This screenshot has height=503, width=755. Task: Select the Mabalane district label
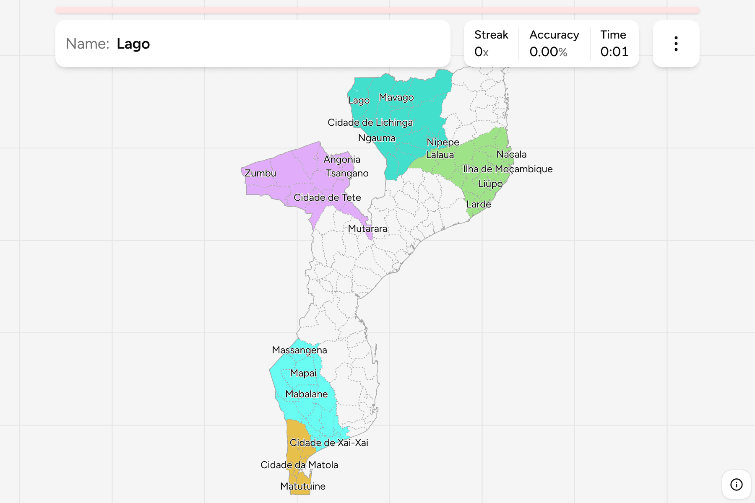pos(307,394)
